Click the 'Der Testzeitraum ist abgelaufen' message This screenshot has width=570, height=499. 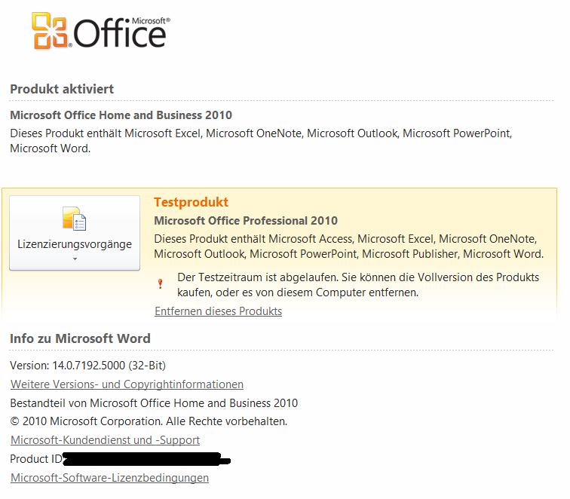[358, 285]
